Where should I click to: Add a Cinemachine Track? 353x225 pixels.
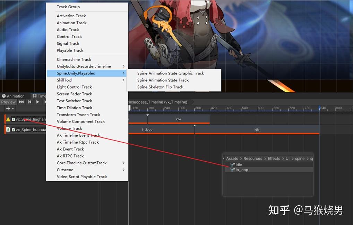coord(87,59)
